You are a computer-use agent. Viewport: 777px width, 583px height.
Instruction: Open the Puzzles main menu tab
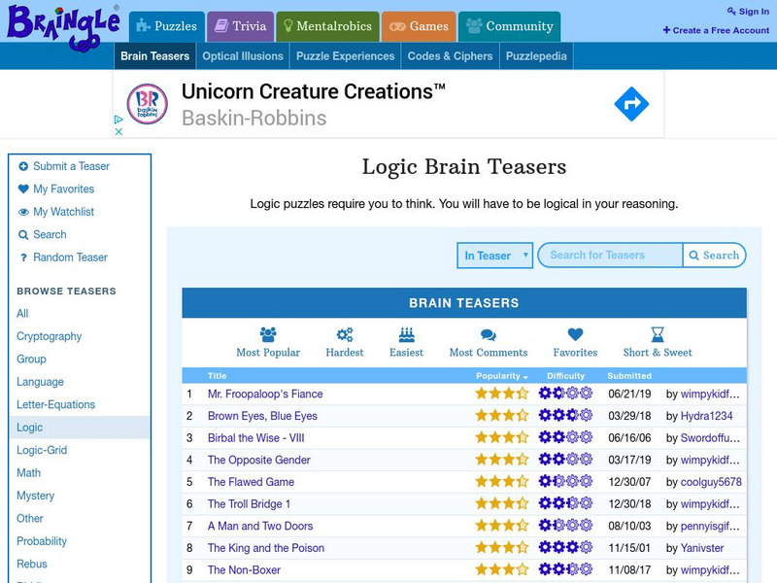[165, 26]
